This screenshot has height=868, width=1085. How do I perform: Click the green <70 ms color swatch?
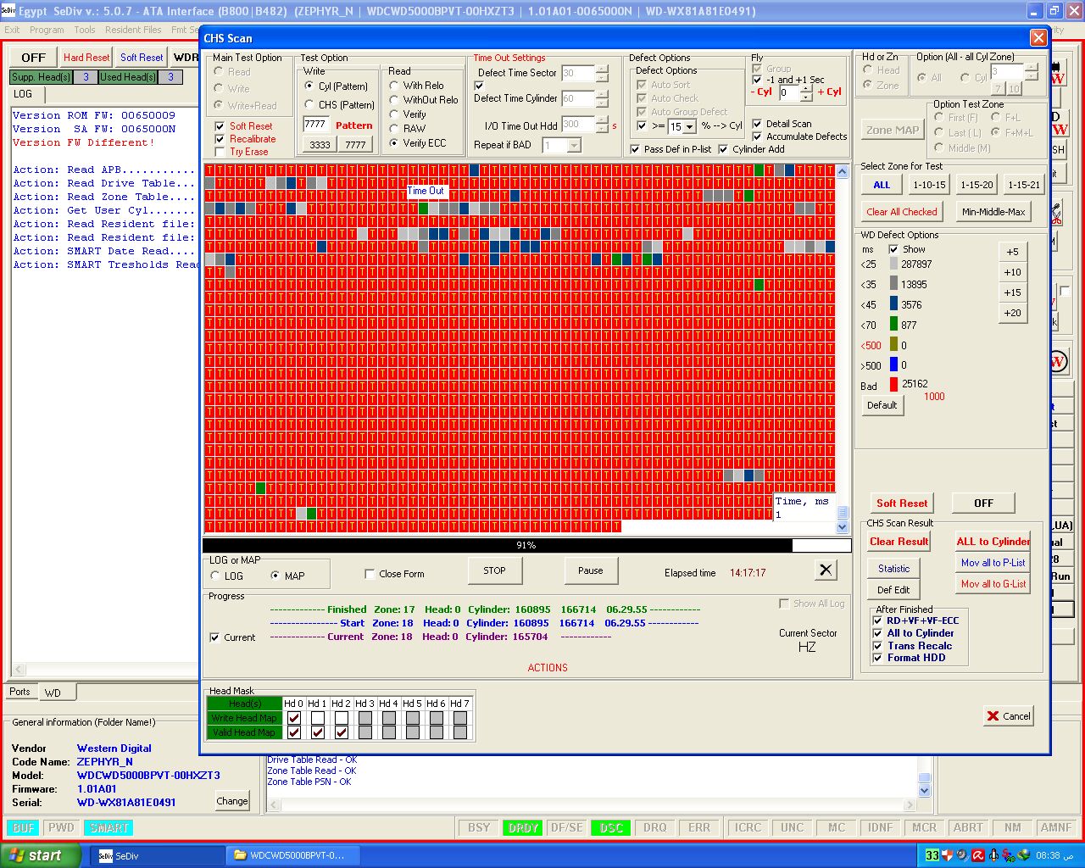(x=893, y=324)
